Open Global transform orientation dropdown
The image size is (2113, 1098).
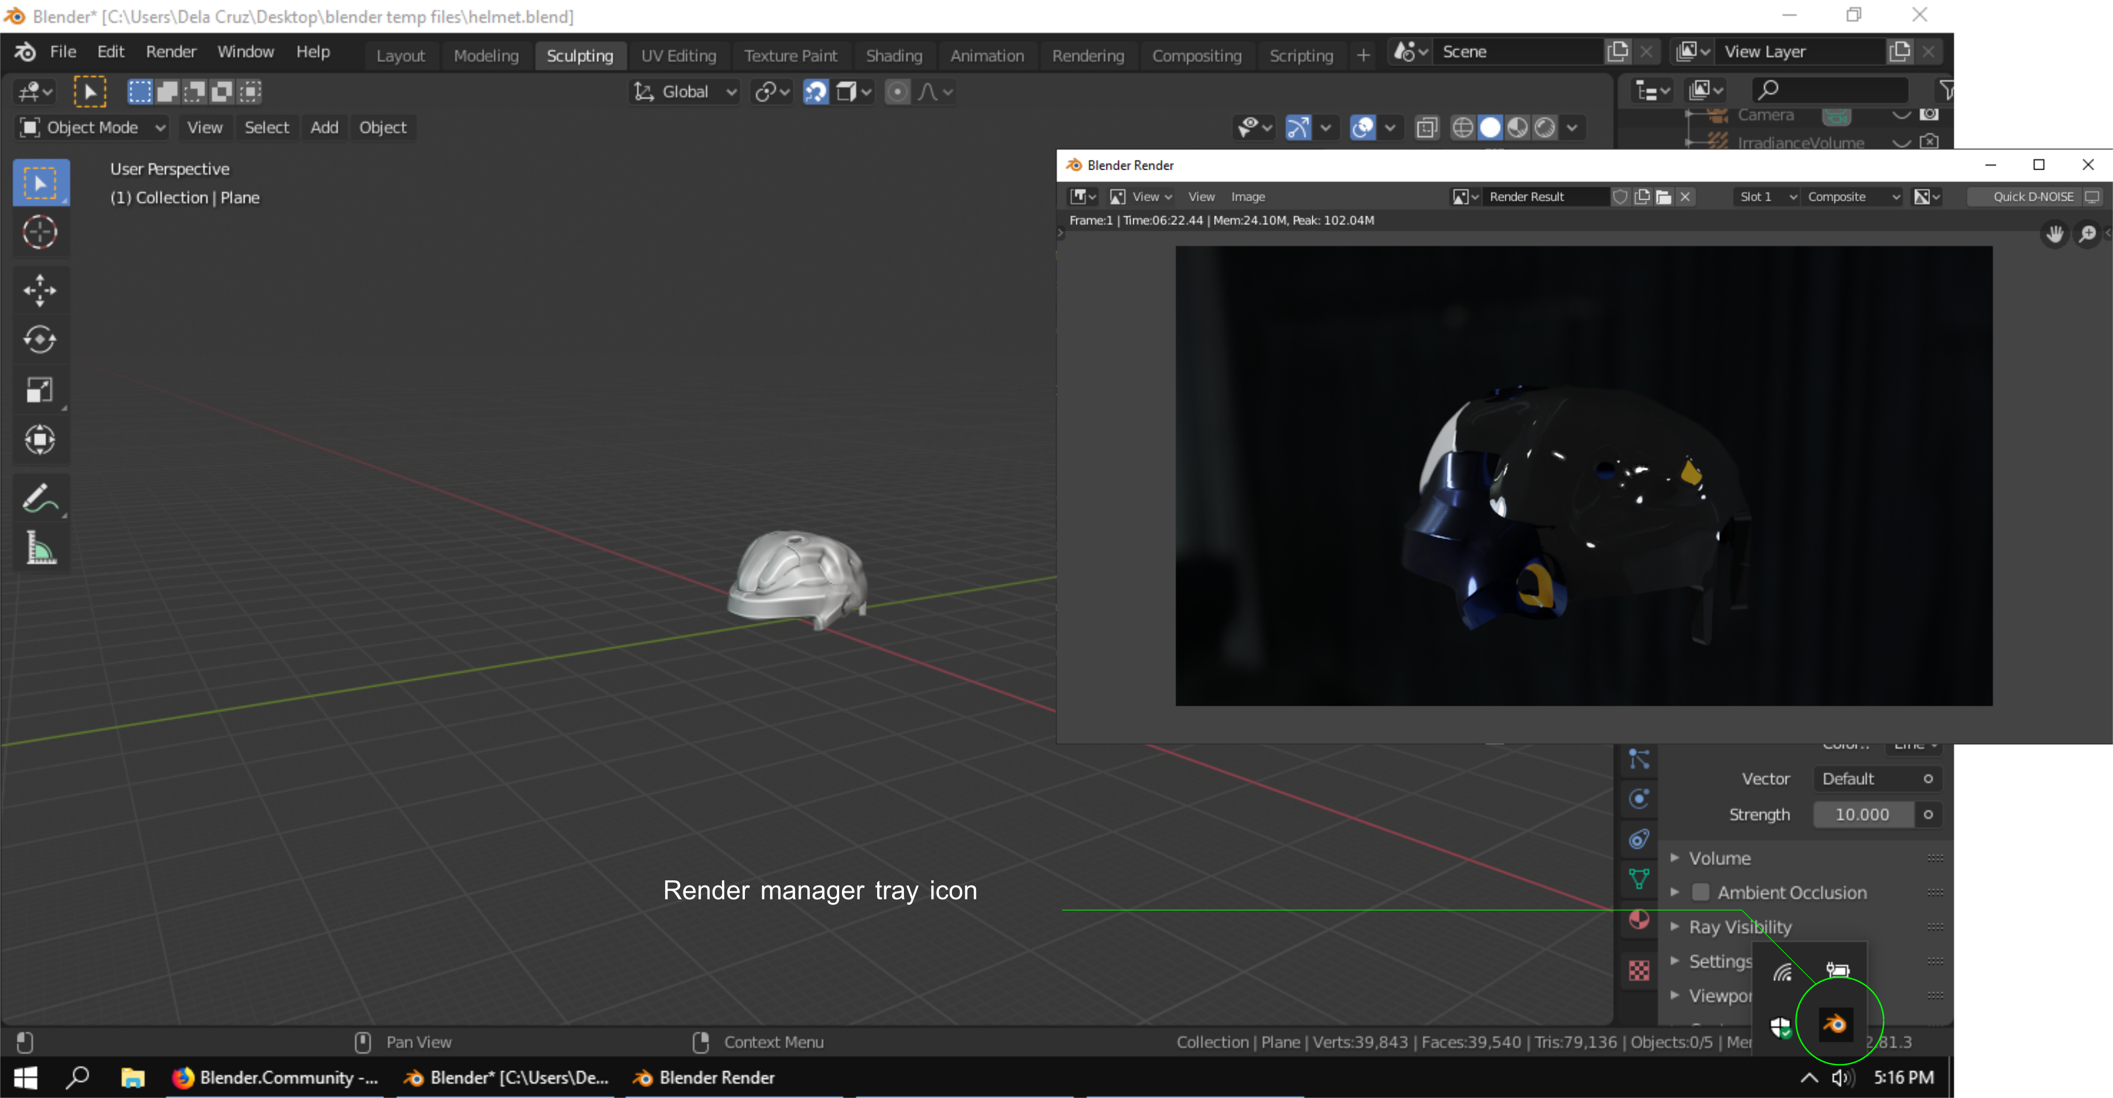click(x=685, y=92)
